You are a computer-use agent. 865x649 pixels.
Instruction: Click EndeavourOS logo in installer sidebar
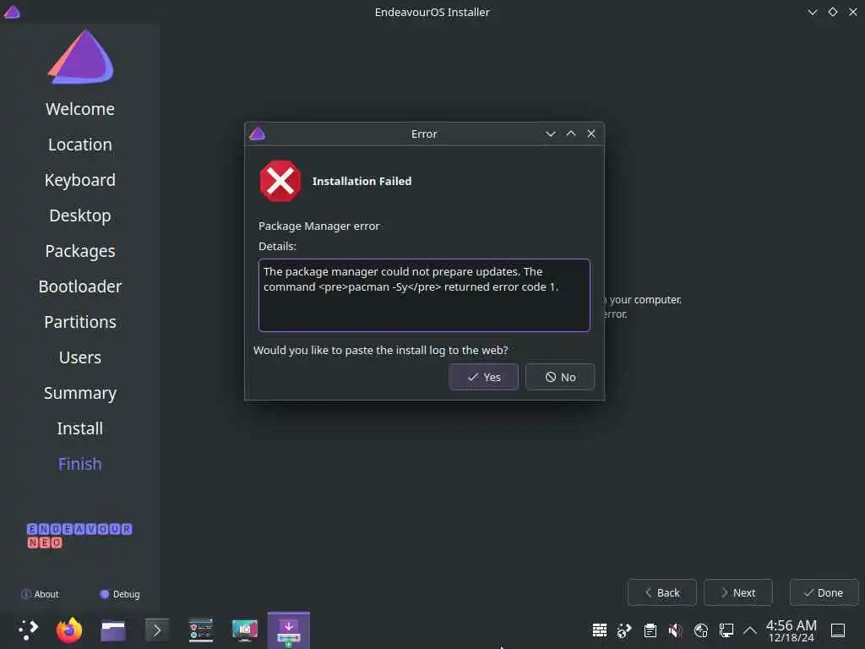pyautogui.click(x=81, y=57)
